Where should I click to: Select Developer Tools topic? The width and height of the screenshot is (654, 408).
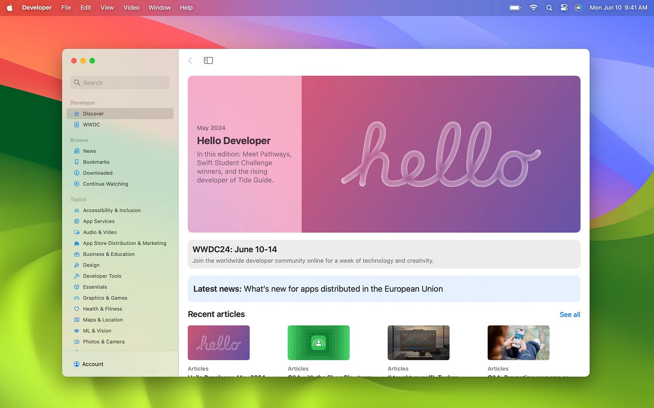120,276
